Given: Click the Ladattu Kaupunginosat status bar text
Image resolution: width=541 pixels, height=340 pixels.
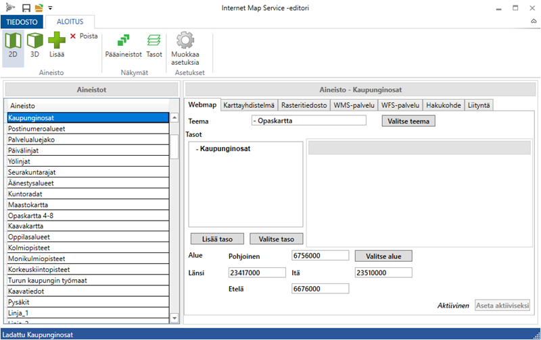Looking at the screenshot, I should coord(38,335).
